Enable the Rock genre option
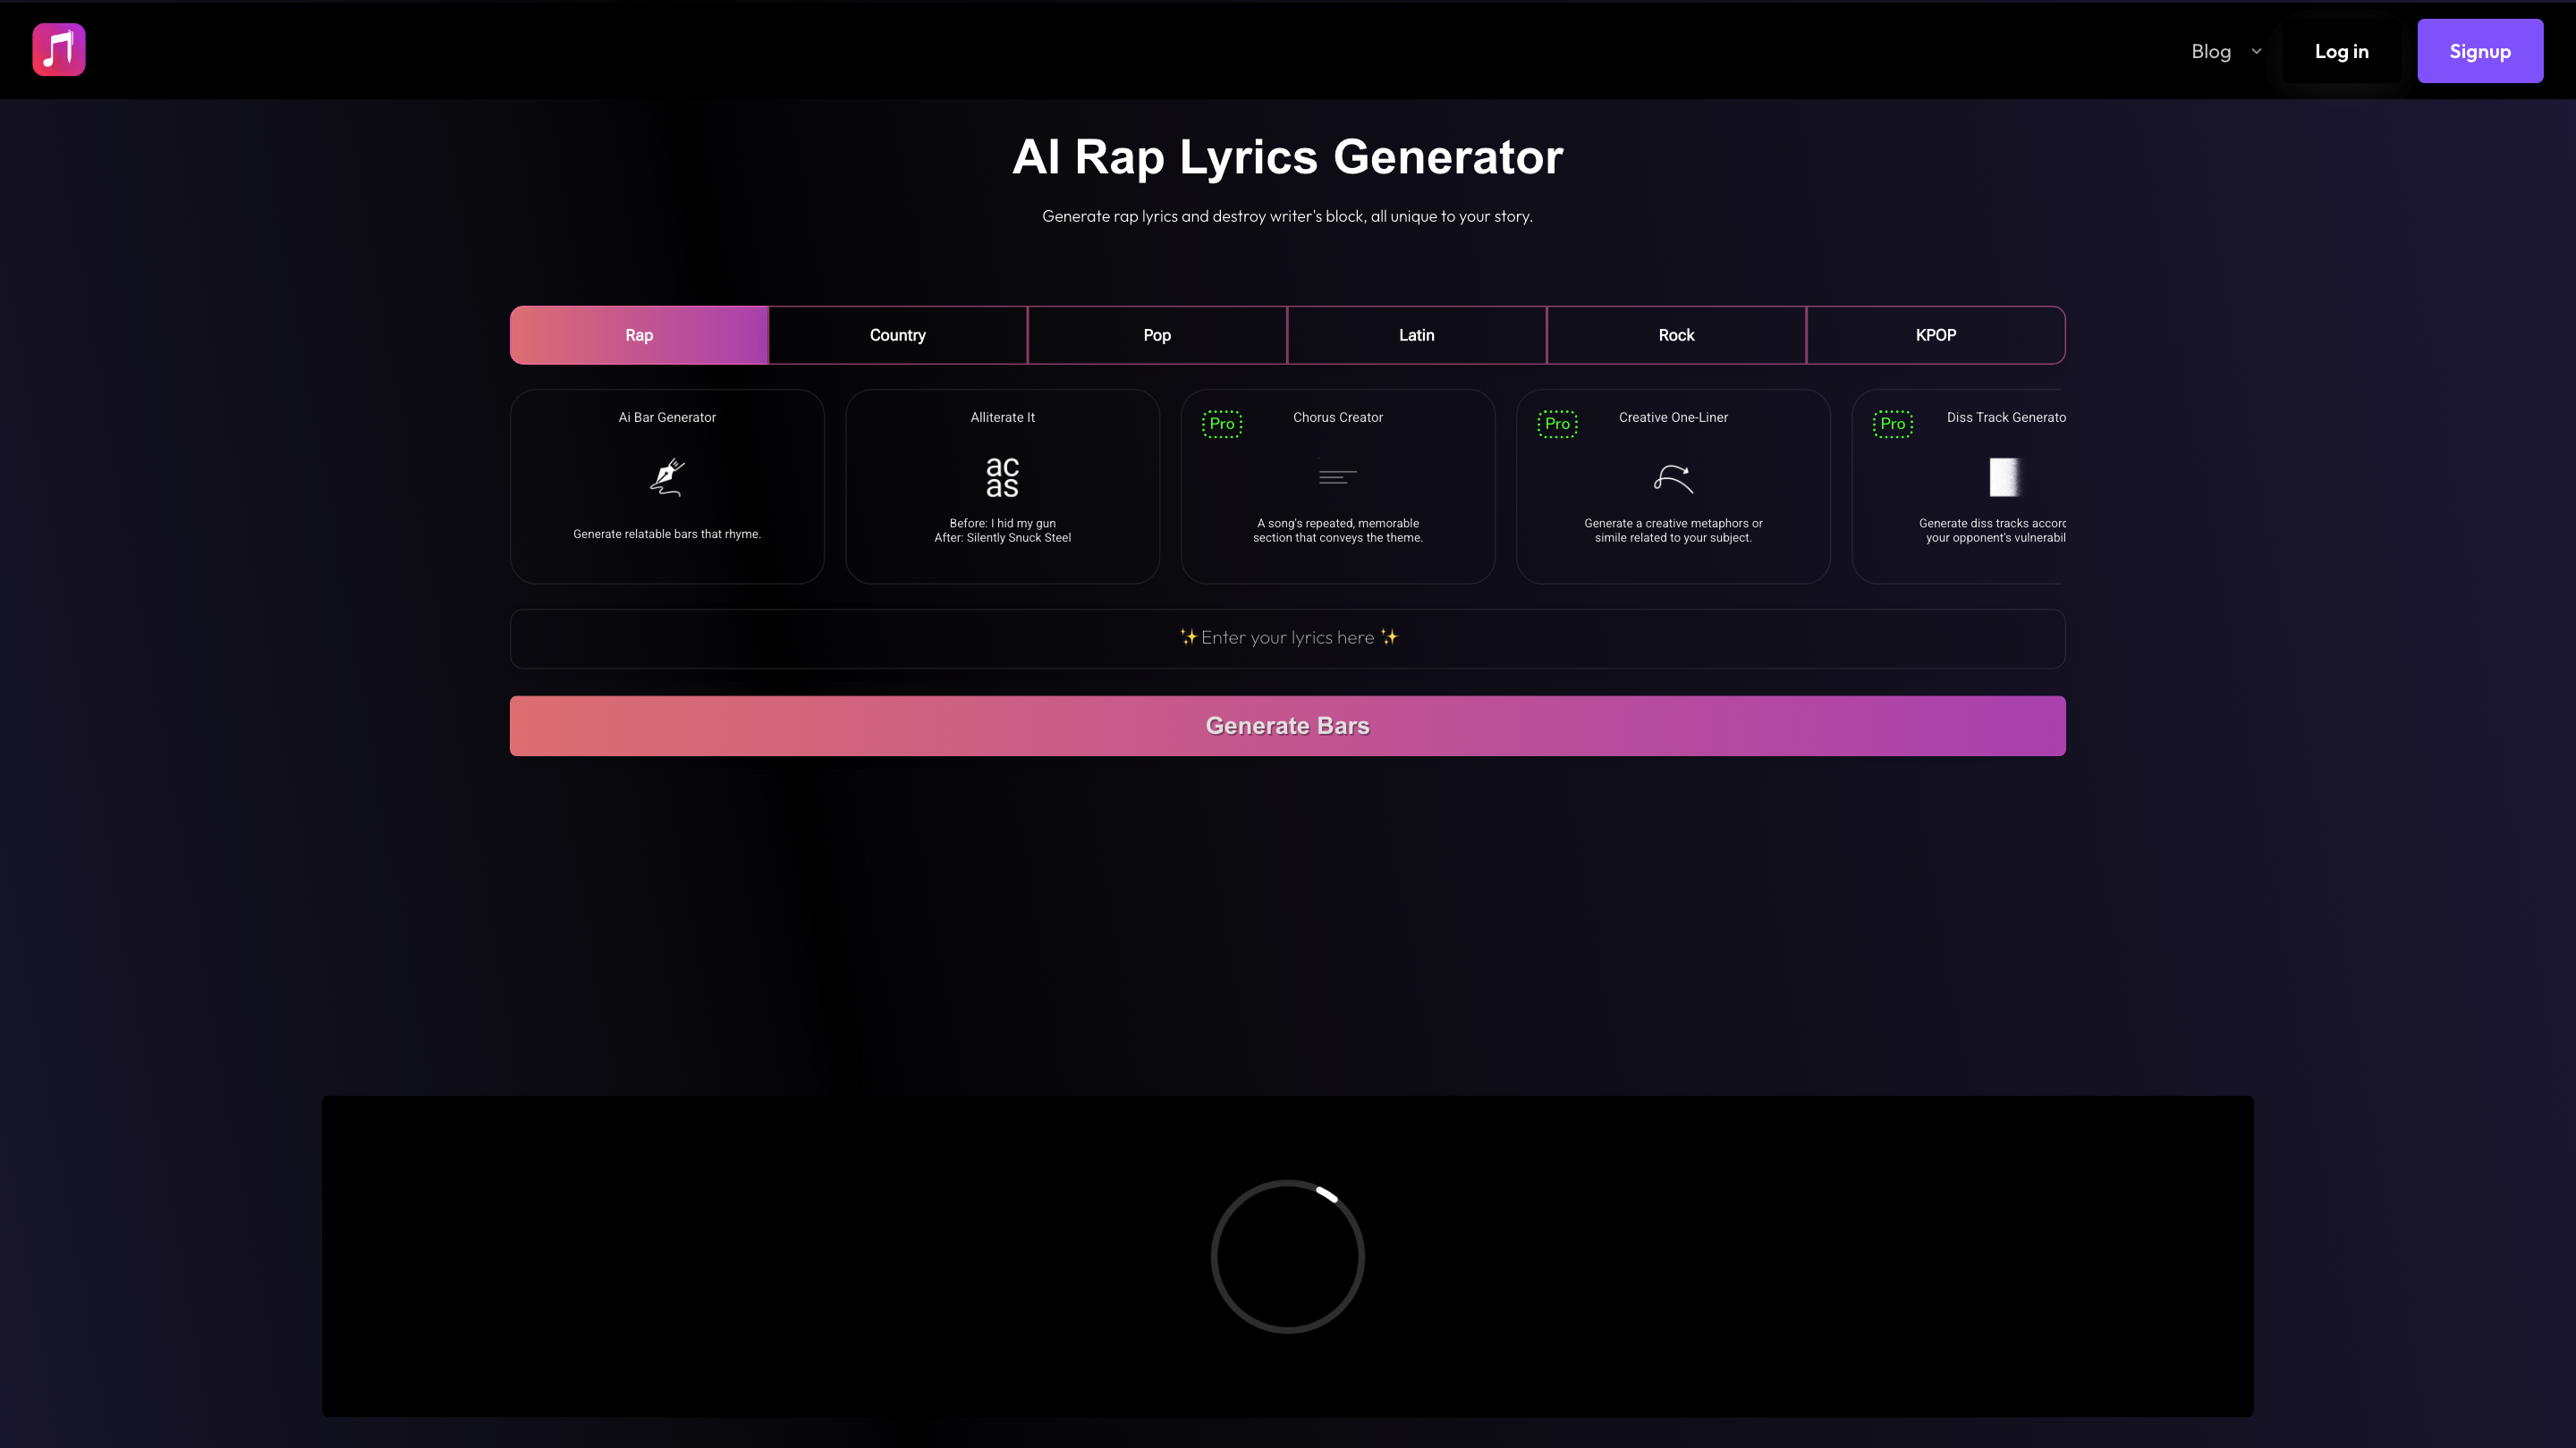 click(x=1676, y=335)
